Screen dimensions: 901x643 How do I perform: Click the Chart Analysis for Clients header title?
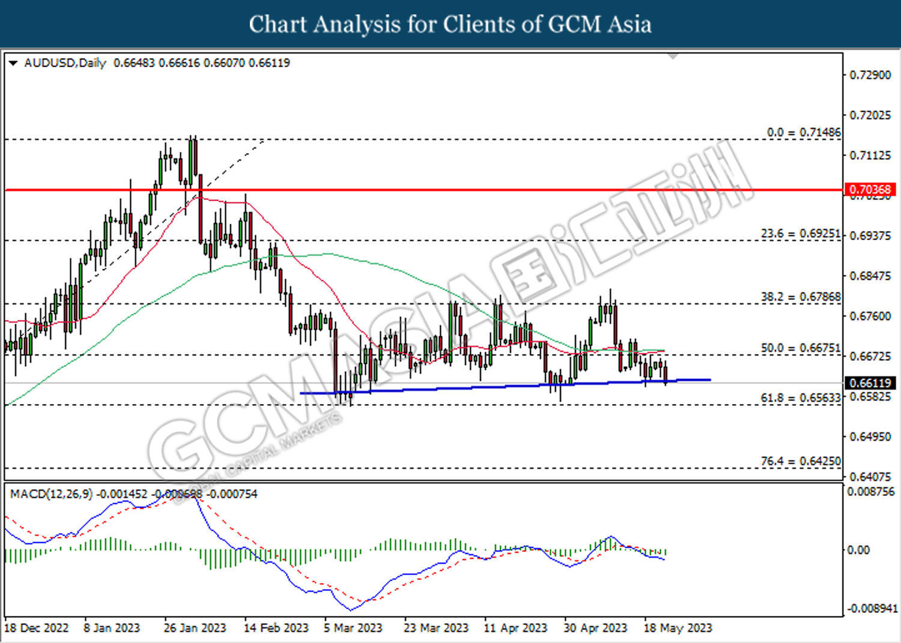click(x=450, y=25)
